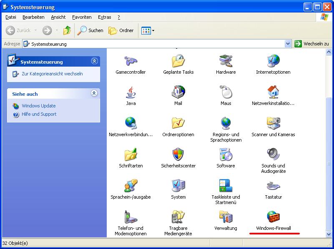
Task: Click the Zurück back arrow button
Action: [x=18, y=30]
